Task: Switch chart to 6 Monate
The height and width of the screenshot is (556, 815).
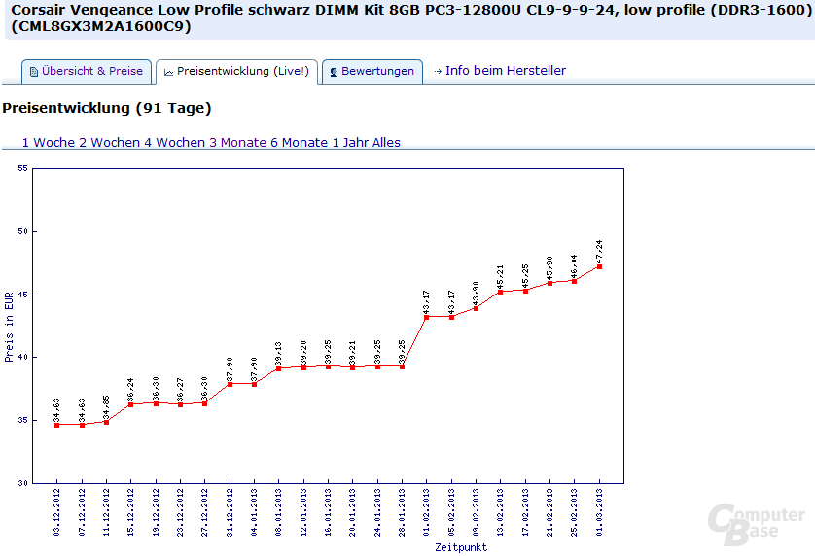Action: (299, 142)
